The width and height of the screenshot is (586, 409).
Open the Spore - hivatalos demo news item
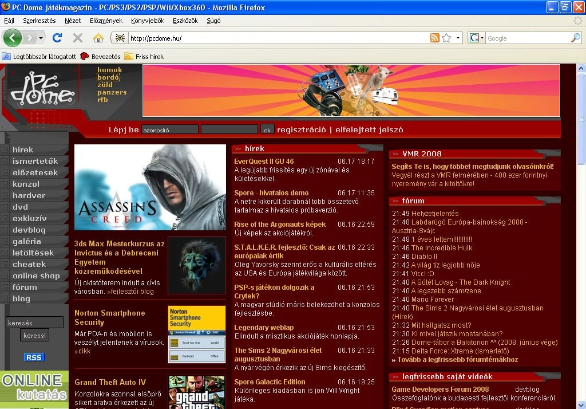point(271,192)
